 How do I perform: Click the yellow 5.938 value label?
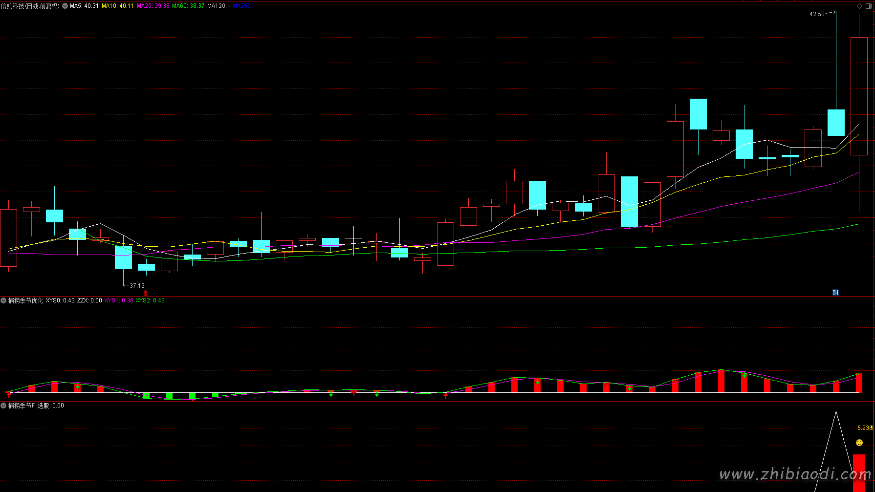(x=865, y=428)
